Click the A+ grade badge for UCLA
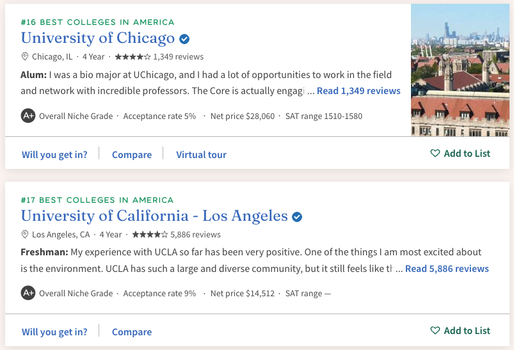 pyautogui.click(x=28, y=293)
